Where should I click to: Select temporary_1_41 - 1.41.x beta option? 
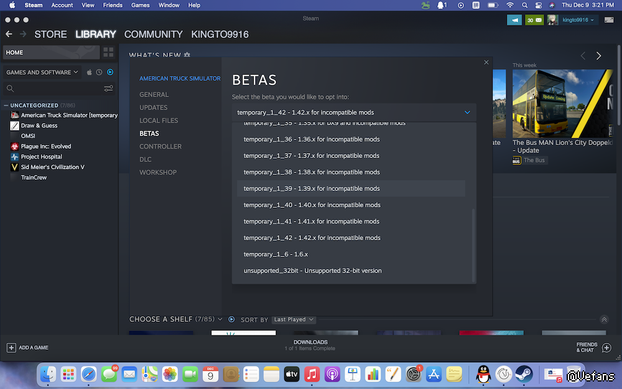pyautogui.click(x=351, y=222)
